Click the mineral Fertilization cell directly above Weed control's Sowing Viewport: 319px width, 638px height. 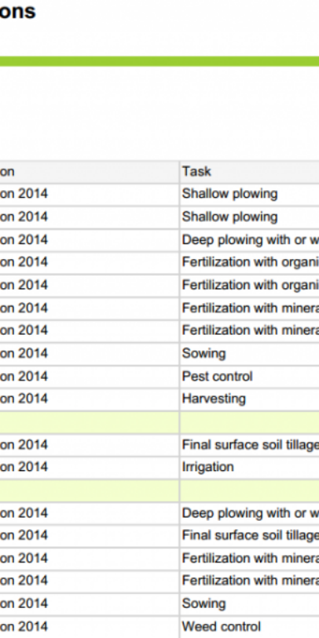click(x=249, y=582)
